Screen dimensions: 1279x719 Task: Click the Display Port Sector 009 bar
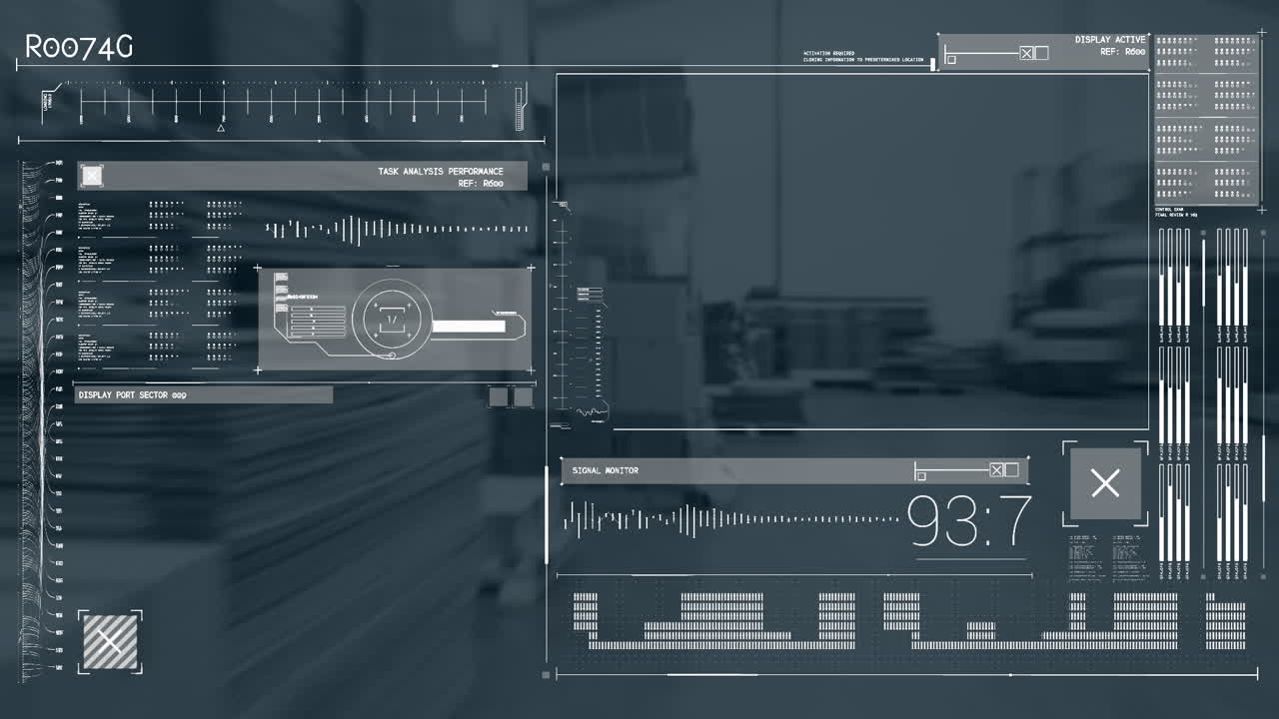(204, 395)
